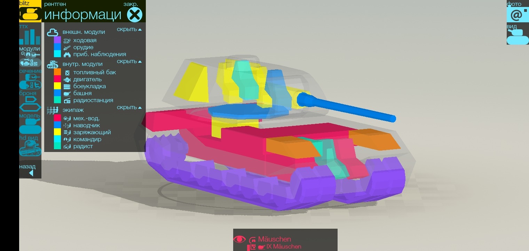Select the мех.-вод. crew label
The width and height of the screenshot is (529, 251).
click(86, 119)
